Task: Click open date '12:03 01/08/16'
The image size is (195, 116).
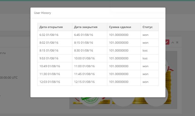Action: 50,82
